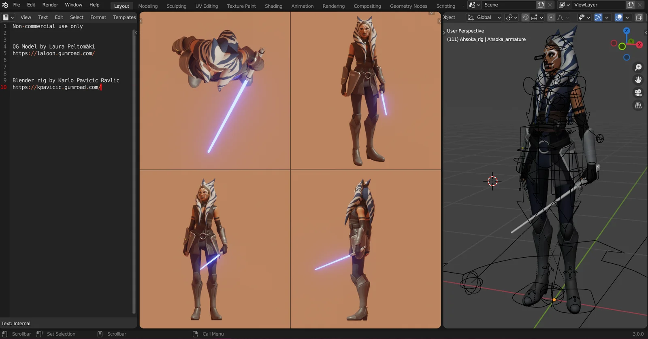
Task: Expand the viewport toolbar arrow at left
Action: pos(444,32)
